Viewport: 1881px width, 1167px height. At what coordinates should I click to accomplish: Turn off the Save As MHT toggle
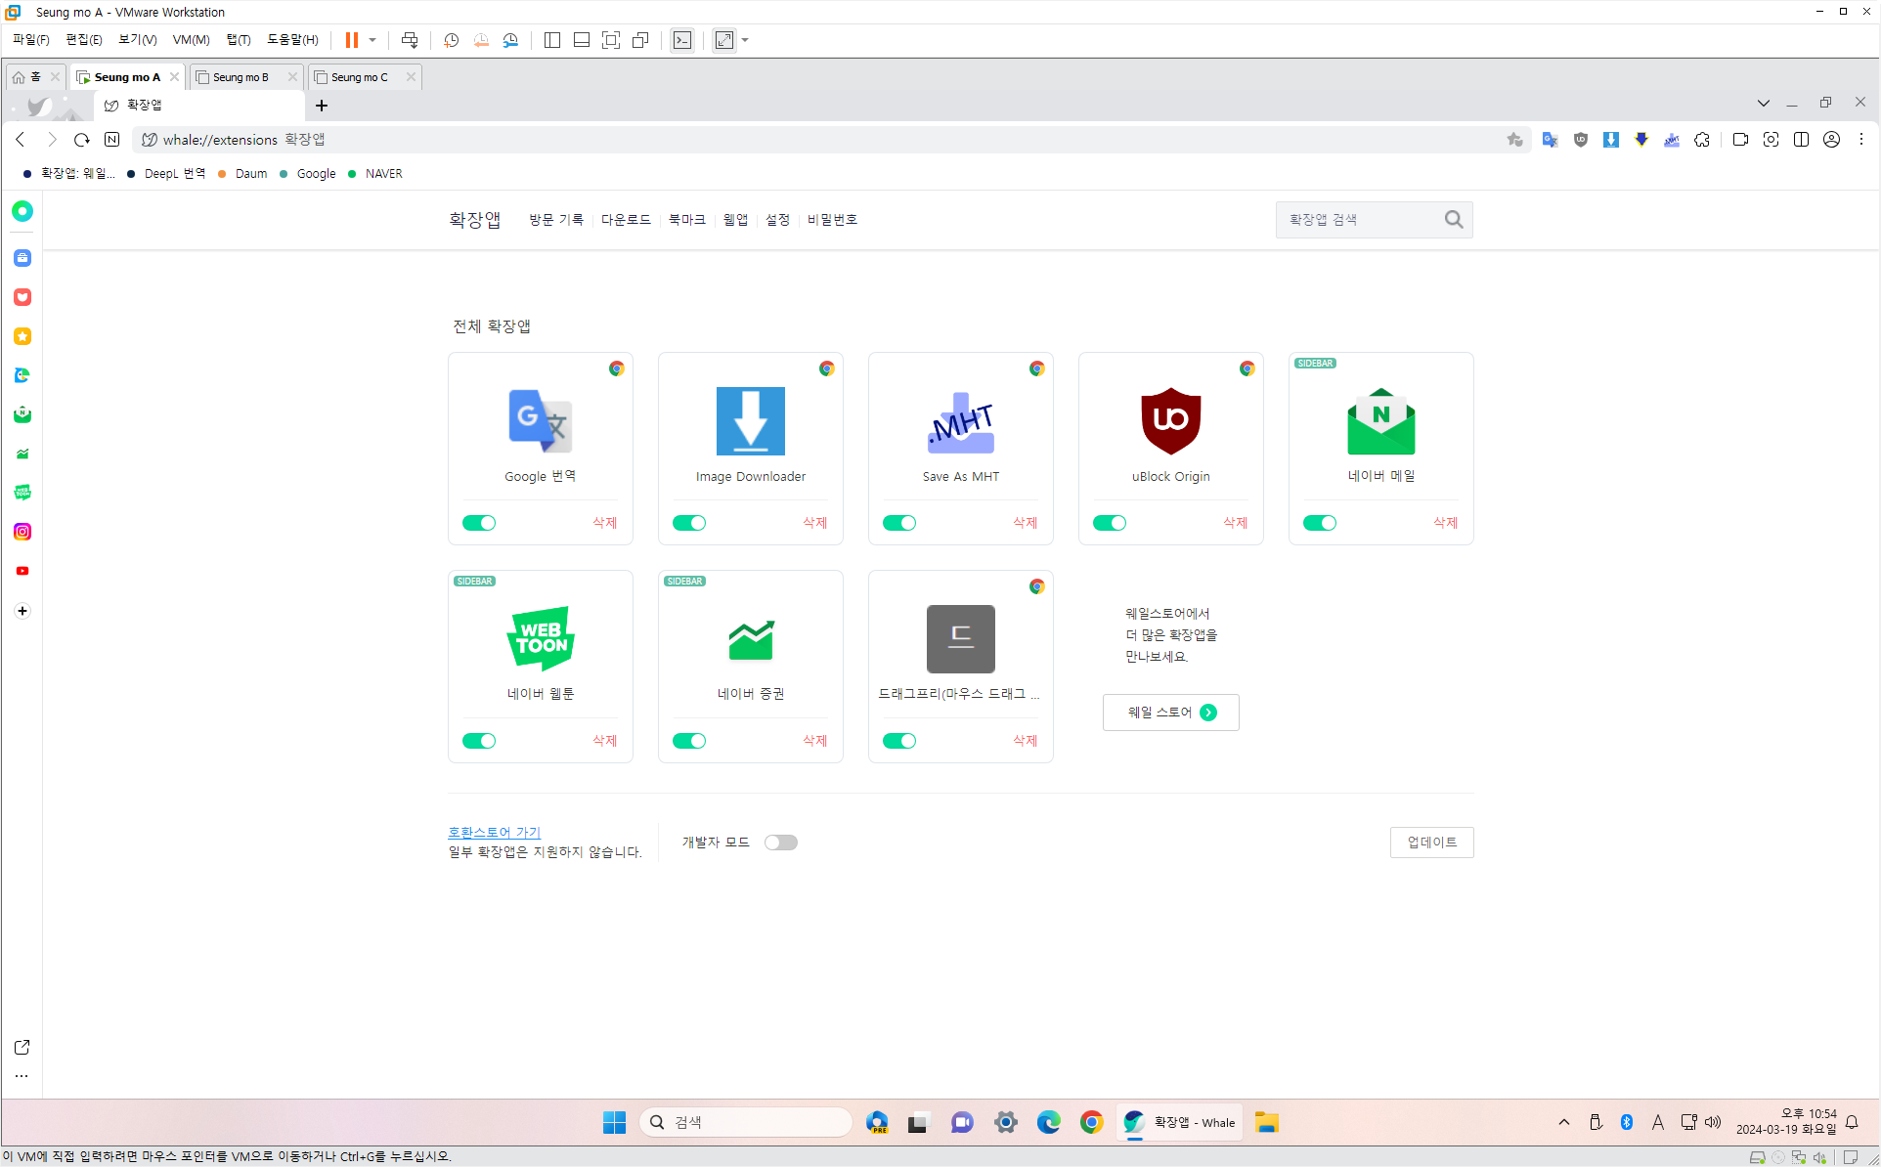[899, 523]
